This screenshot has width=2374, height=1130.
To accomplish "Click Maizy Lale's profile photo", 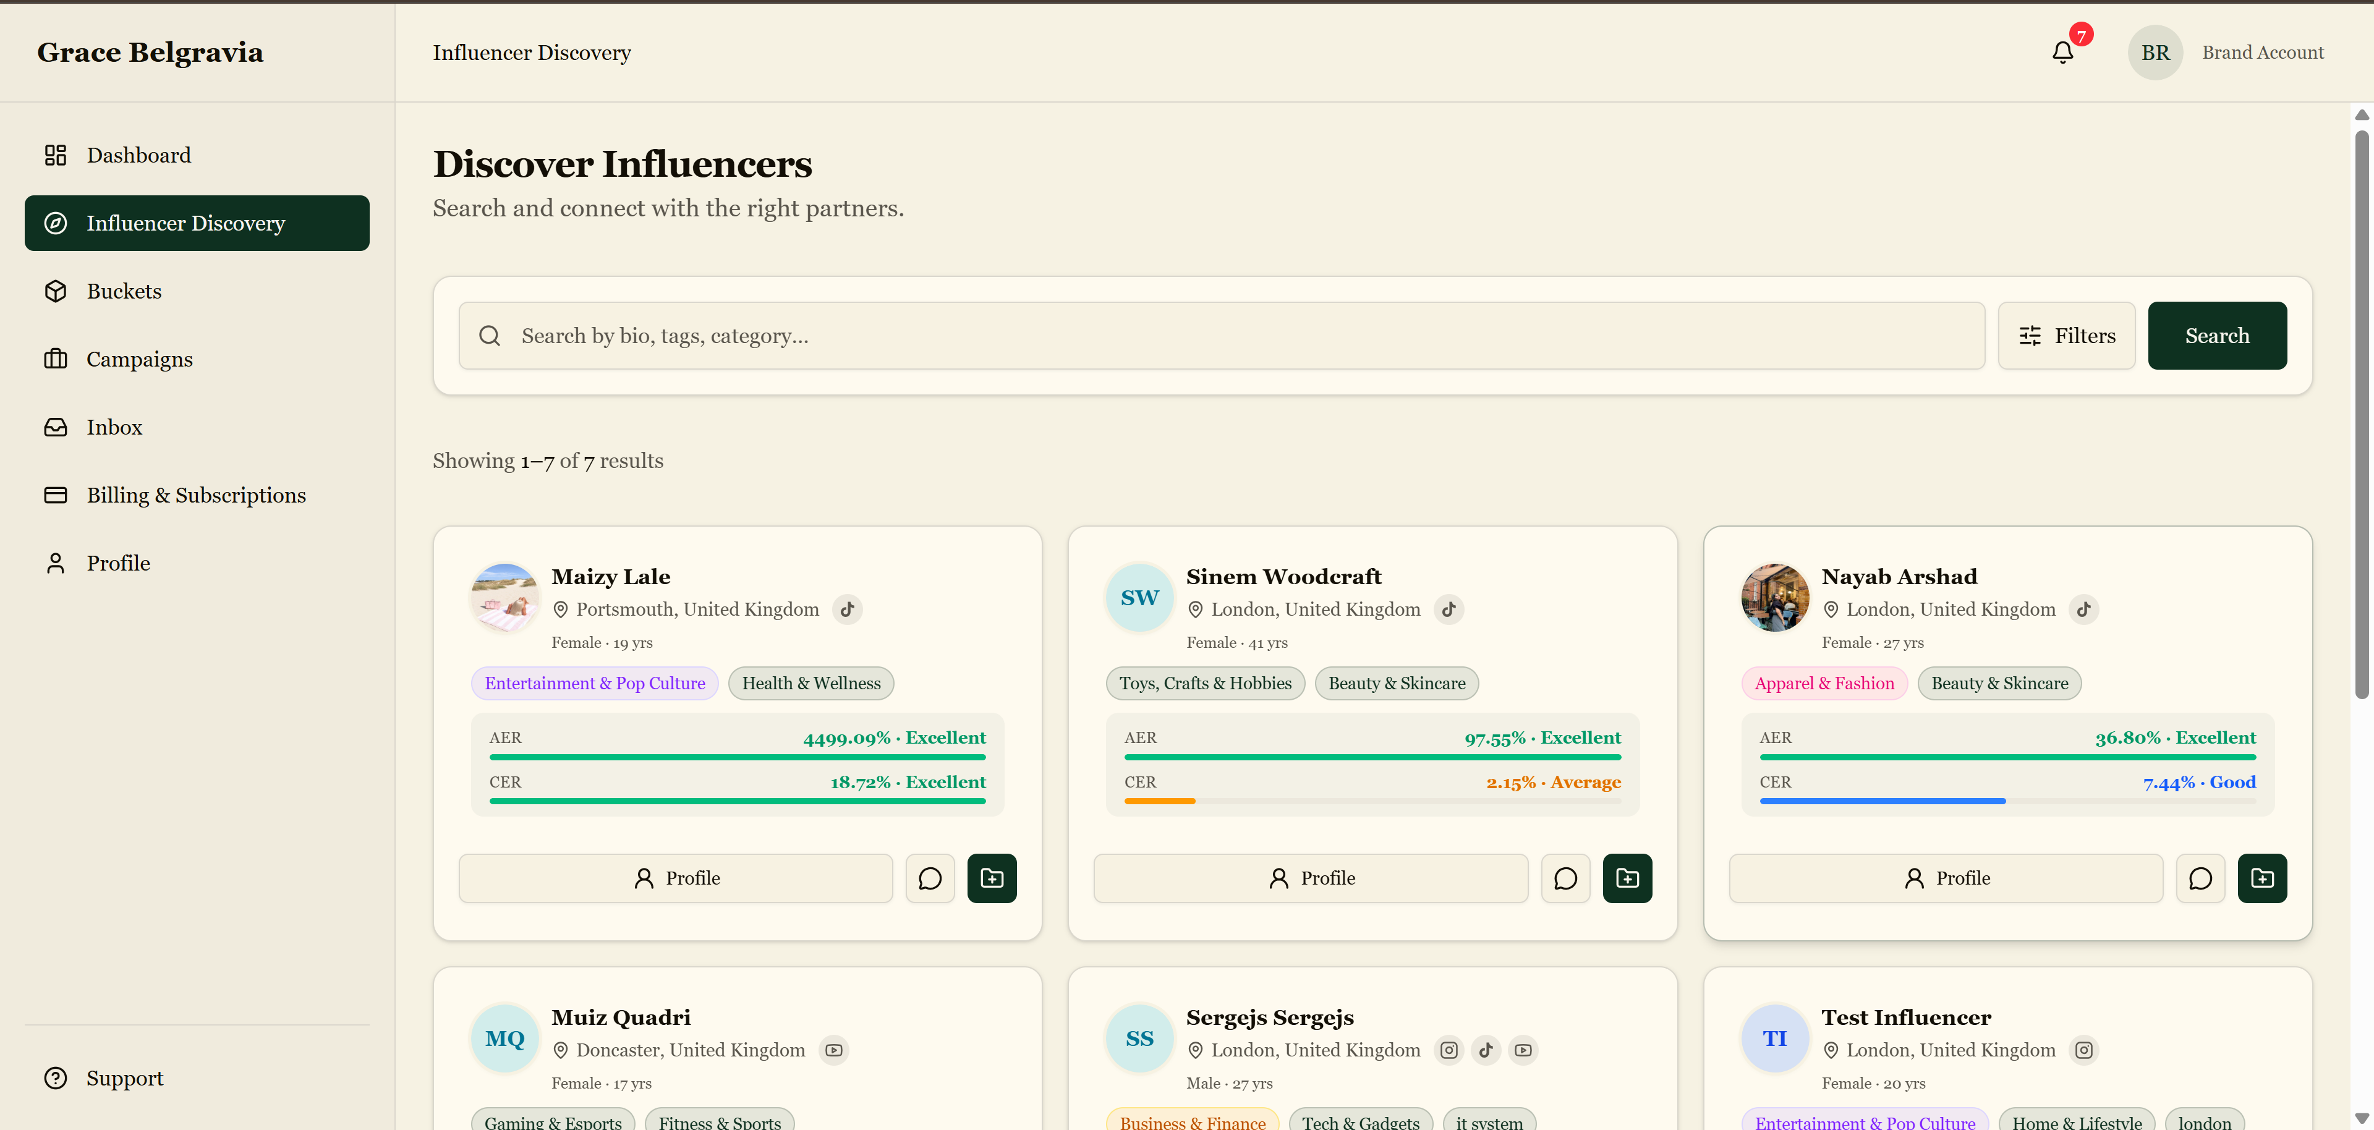I will 504,597.
